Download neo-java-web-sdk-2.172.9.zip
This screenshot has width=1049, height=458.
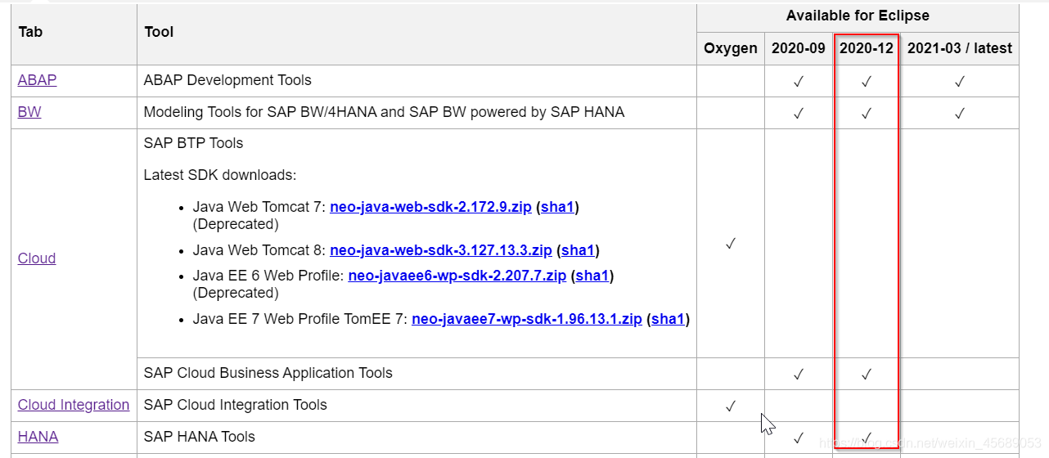click(x=430, y=207)
